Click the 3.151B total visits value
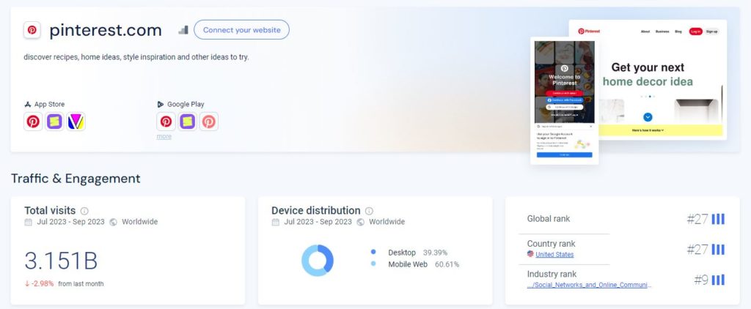 click(x=61, y=261)
